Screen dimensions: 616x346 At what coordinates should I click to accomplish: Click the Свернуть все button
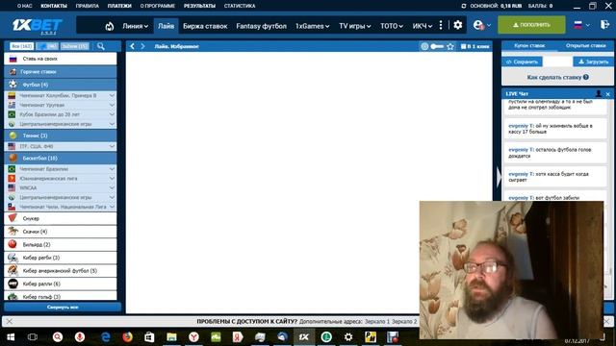pos(63,307)
